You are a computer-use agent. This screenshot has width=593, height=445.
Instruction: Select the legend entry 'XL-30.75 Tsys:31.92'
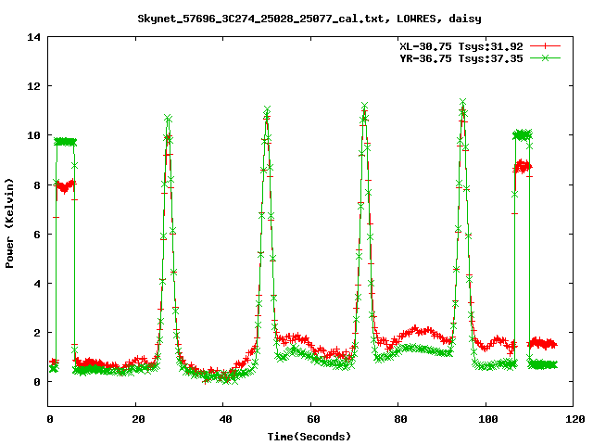[461, 46]
